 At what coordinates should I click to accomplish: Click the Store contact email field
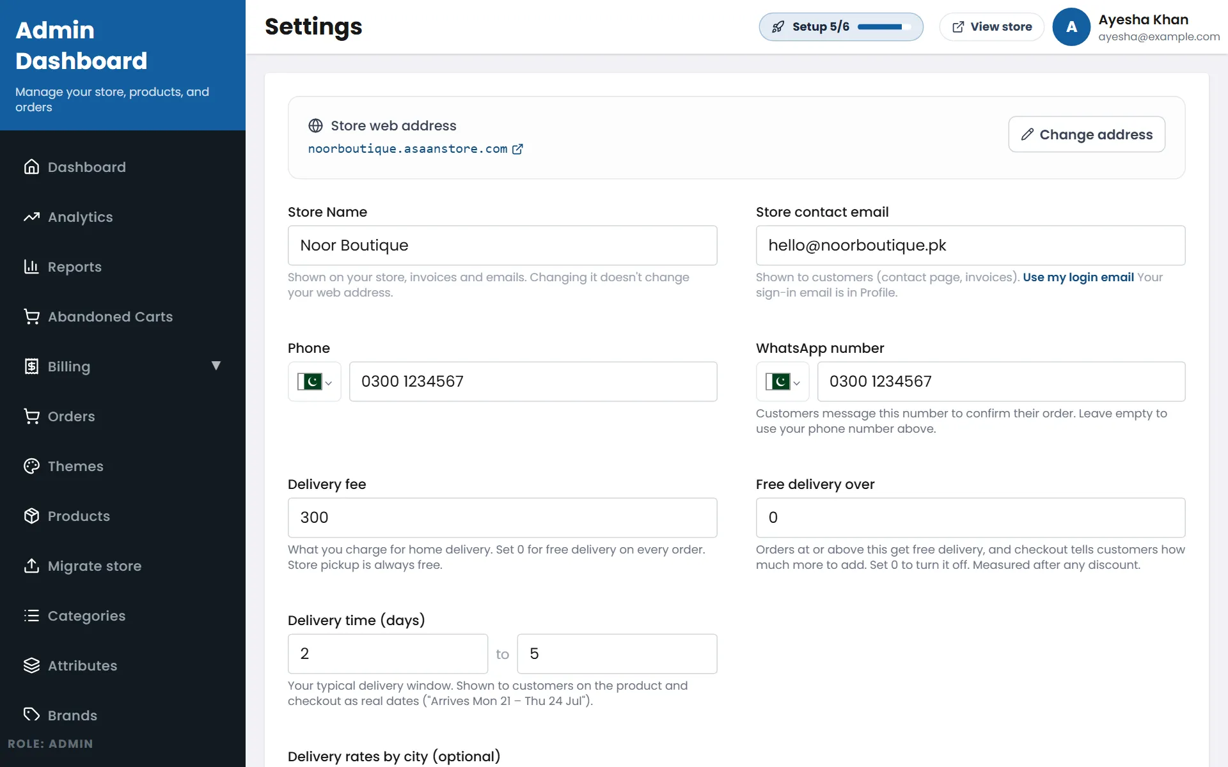(x=970, y=245)
